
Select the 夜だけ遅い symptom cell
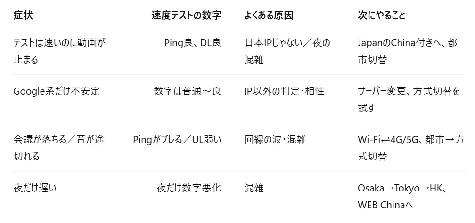[x=35, y=189]
